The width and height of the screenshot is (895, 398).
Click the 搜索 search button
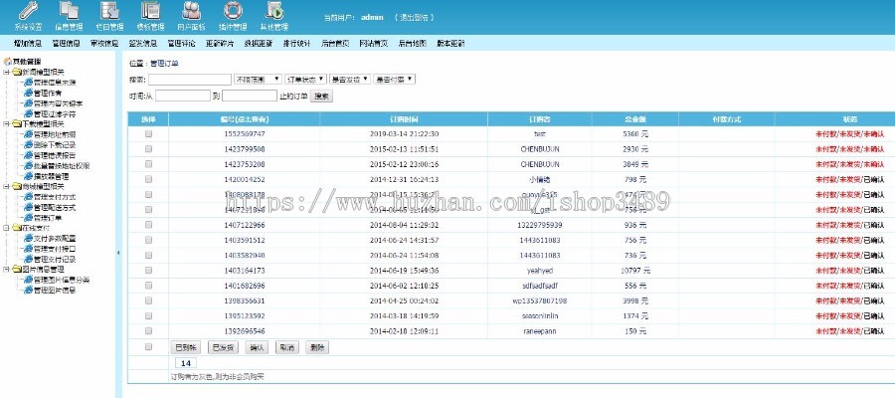tap(321, 96)
